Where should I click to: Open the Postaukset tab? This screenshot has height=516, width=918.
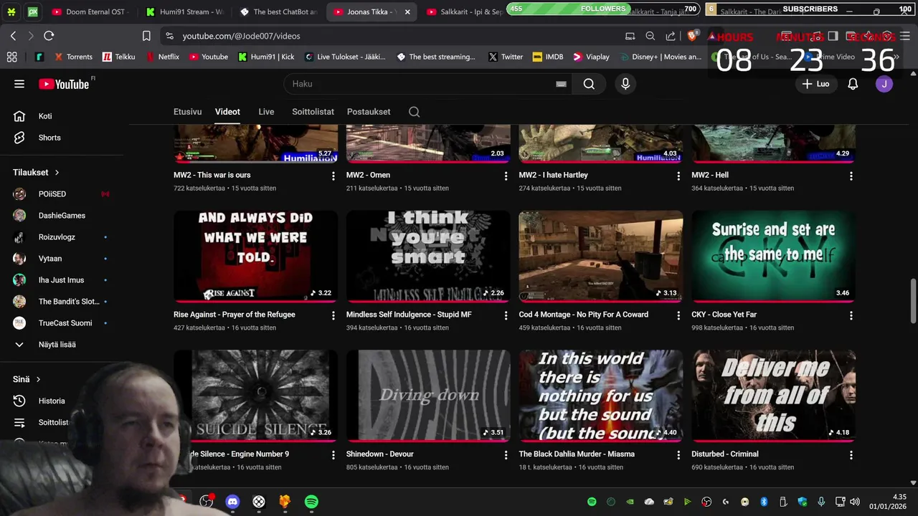tap(369, 112)
